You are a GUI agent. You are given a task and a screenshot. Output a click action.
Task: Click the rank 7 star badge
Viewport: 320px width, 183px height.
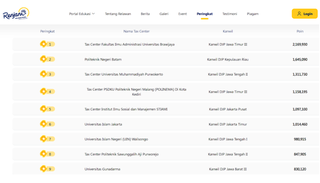pos(44,139)
